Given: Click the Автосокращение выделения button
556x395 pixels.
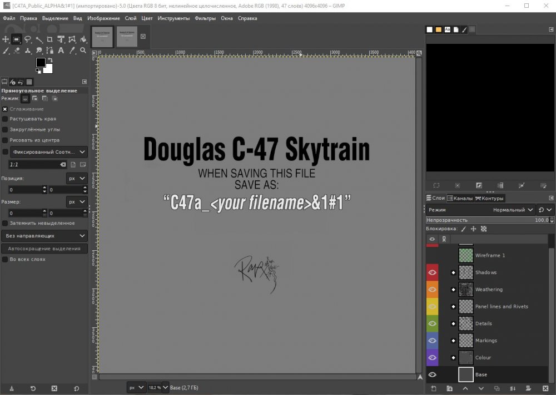Looking at the screenshot, I should [44, 249].
